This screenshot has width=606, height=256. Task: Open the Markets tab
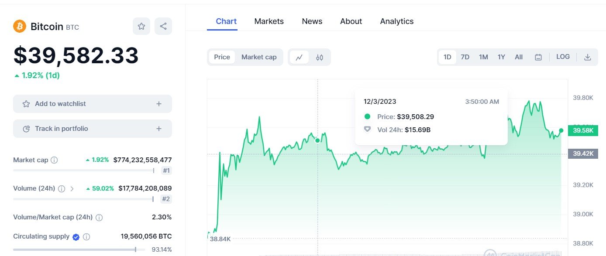[x=269, y=21]
